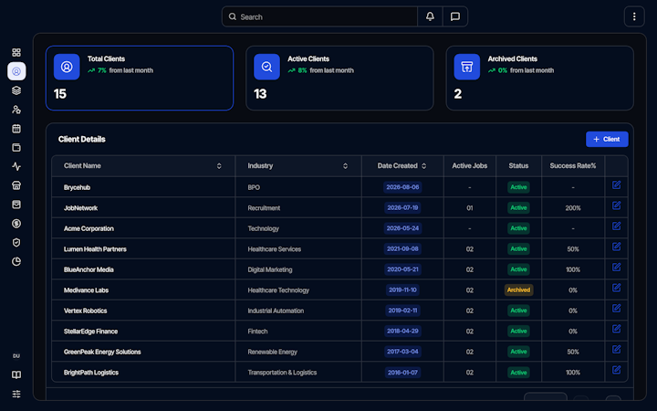Click the 2021-09-08 date badge
657x411 pixels.
point(402,248)
